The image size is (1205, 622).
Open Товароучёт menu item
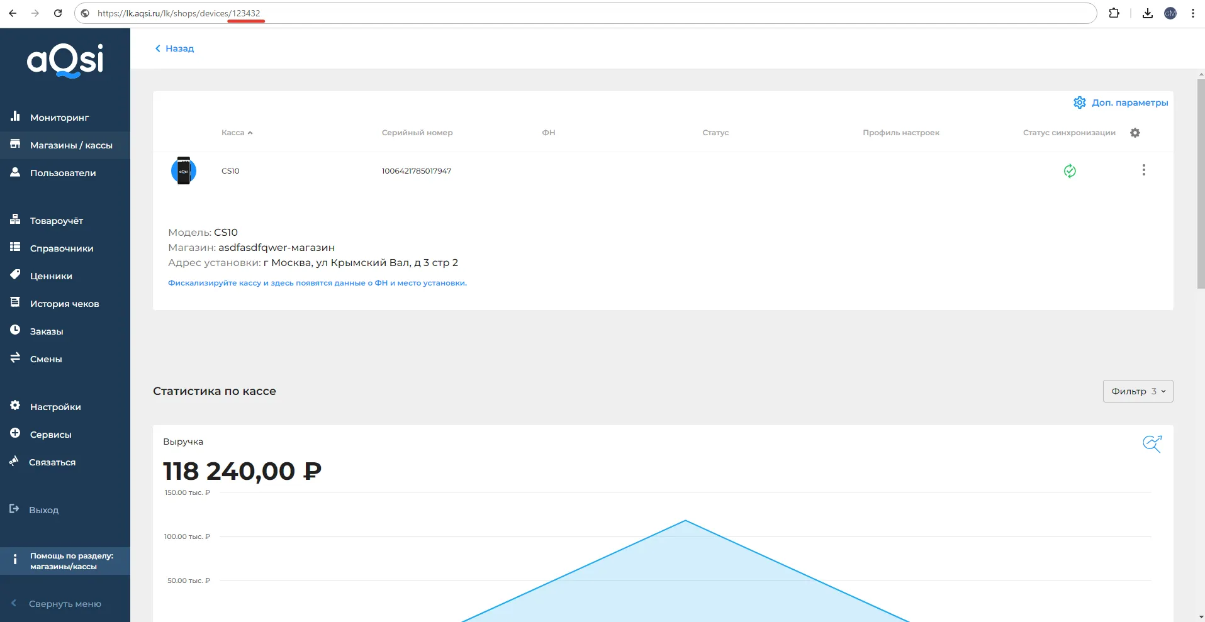point(56,221)
